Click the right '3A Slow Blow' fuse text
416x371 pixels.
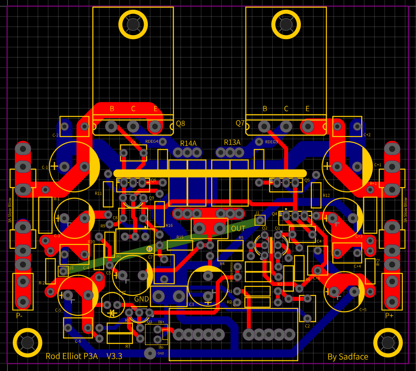405,210
